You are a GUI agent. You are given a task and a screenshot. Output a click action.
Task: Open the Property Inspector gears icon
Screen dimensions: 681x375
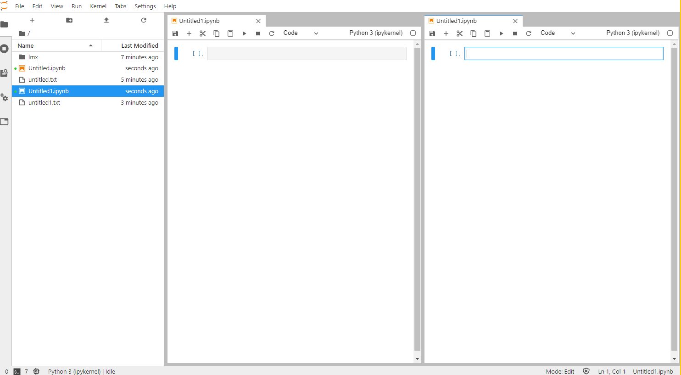(5, 97)
